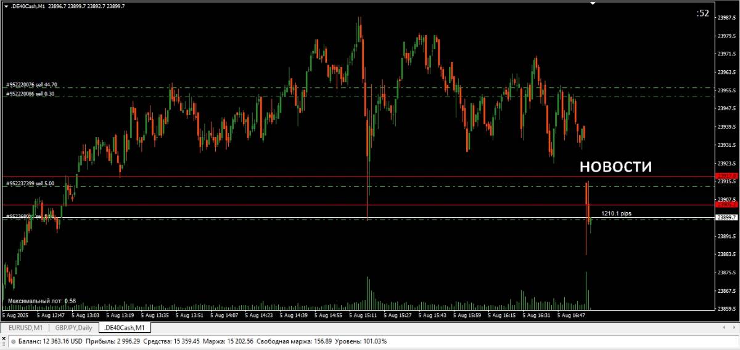Click the chart shift triangle marker on top edge
The image size is (740, 350).
(593, 3)
